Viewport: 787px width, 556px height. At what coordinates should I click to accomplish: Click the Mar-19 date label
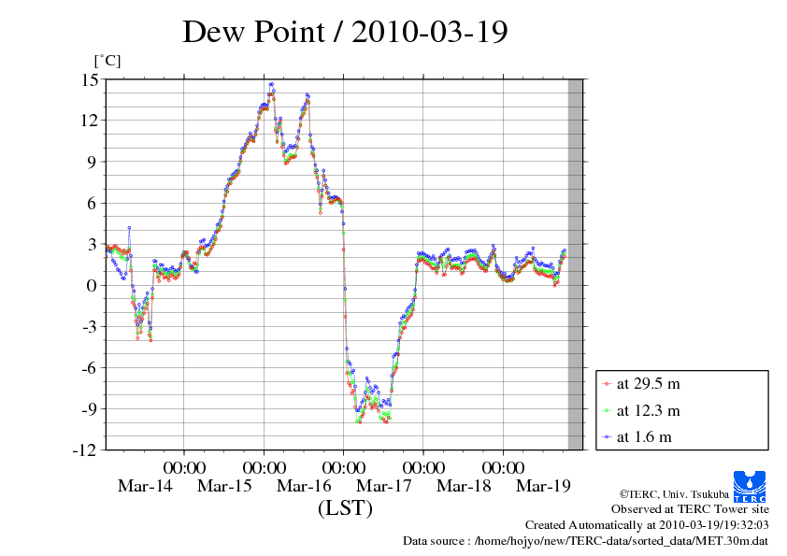(544, 486)
